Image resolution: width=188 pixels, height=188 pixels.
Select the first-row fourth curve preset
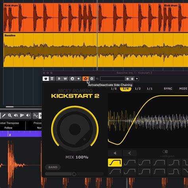(x=159, y=163)
